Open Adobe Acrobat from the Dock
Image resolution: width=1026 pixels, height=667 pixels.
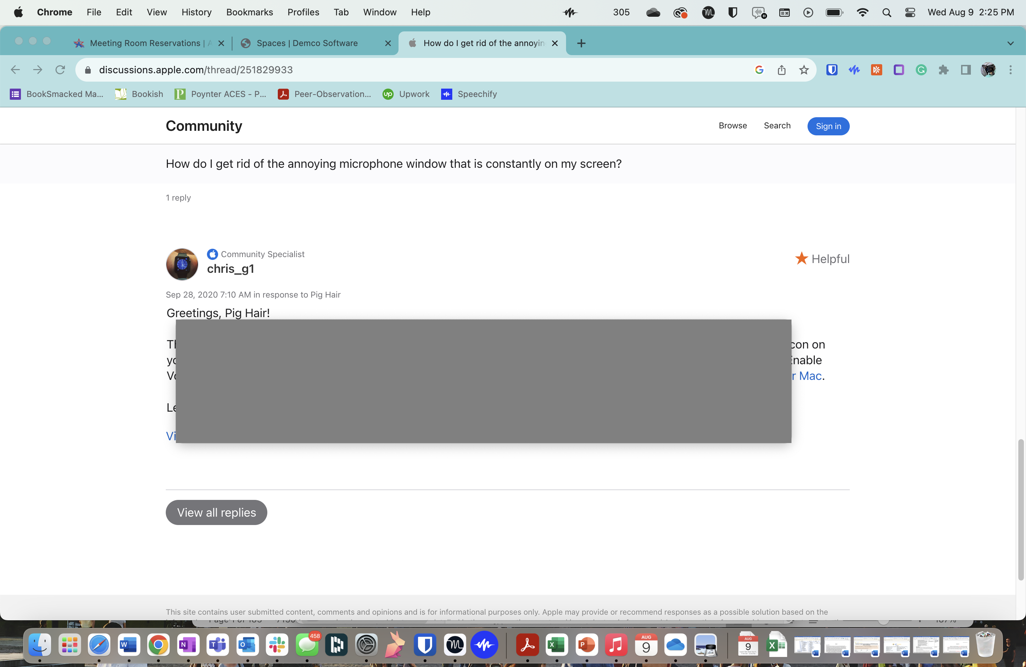[527, 645]
